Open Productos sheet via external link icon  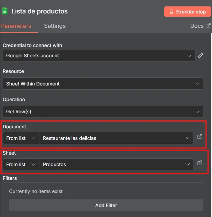200,163
